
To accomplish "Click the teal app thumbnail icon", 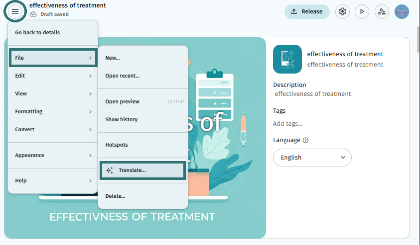I will point(287,59).
